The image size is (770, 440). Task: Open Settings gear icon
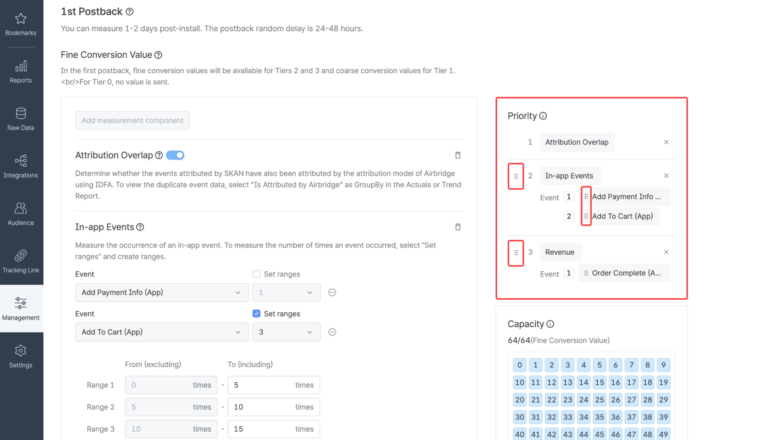point(21,350)
